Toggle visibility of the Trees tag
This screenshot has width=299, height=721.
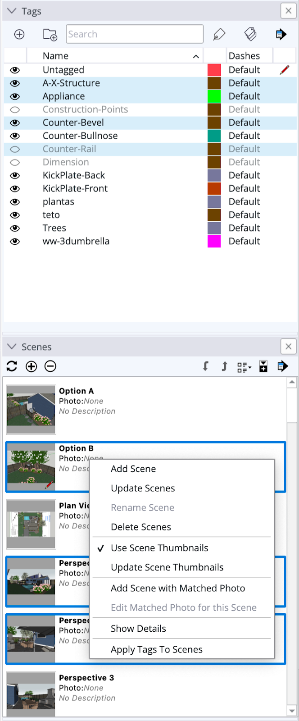(x=15, y=228)
